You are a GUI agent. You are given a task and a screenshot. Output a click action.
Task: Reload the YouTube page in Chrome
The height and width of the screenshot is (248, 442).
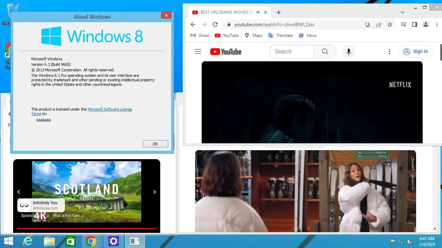pos(215,24)
